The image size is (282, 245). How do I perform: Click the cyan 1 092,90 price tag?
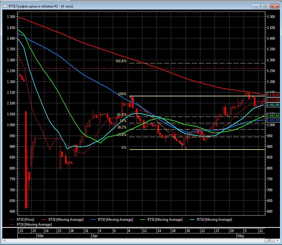pos(273,105)
